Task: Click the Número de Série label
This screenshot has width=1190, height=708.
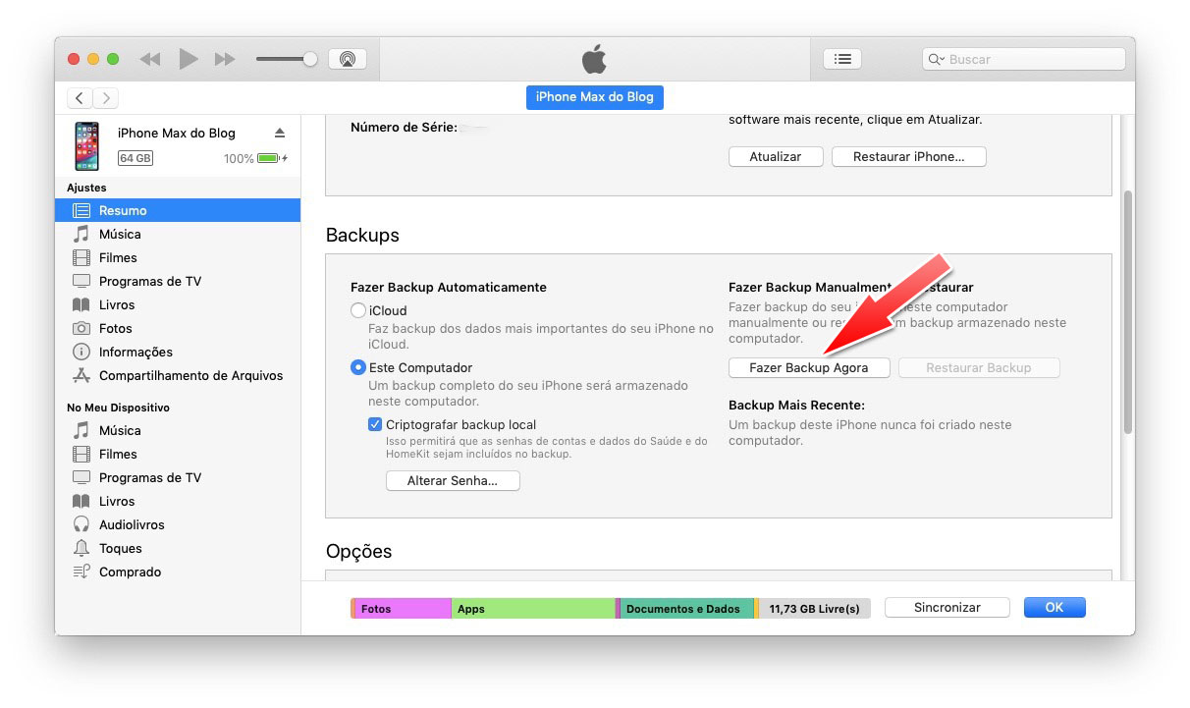Action: tap(404, 127)
